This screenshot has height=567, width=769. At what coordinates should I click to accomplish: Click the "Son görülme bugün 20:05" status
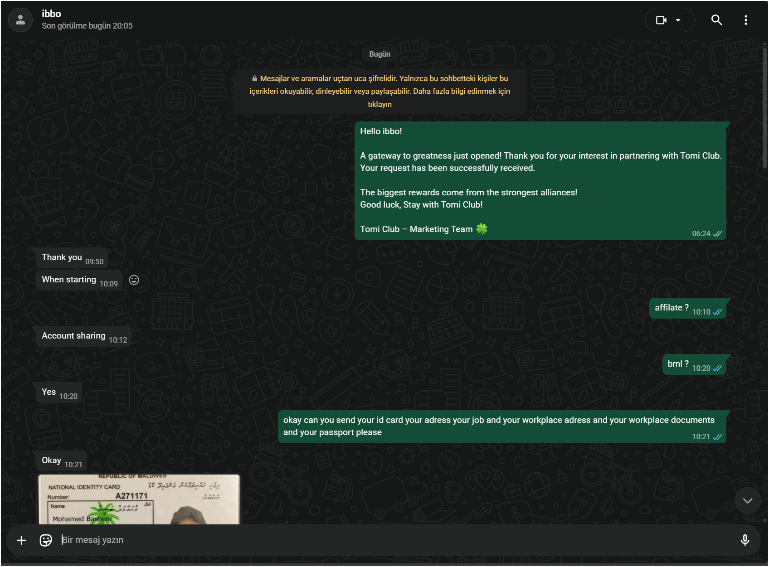(x=87, y=26)
